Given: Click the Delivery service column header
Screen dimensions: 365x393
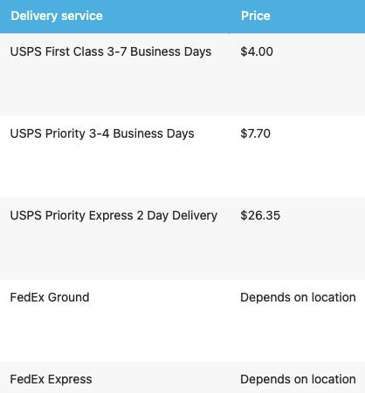Looking at the screenshot, I should tap(57, 16).
